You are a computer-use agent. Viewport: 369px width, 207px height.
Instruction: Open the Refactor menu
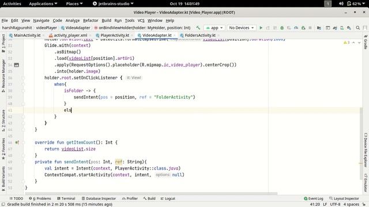tap(91, 21)
